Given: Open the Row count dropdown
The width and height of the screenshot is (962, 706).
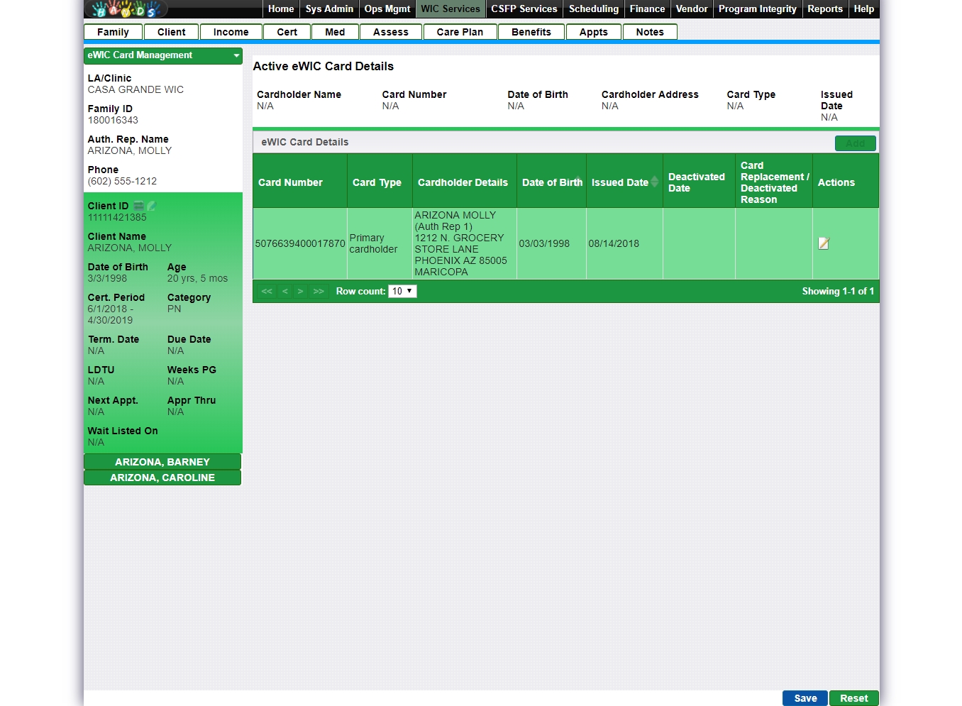Looking at the screenshot, I should click(x=402, y=292).
